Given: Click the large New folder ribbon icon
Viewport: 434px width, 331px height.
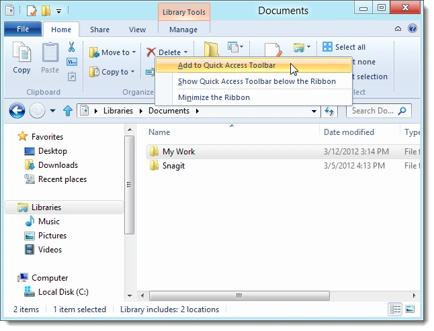Looking at the screenshot, I should (212, 49).
